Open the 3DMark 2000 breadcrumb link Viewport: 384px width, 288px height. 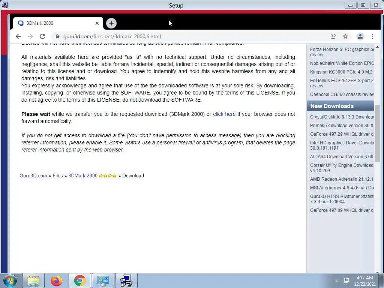(83, 175)
